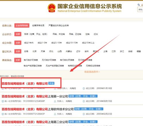Filter by 无商标注册信息
143x126 pixels.
[93, 66]
